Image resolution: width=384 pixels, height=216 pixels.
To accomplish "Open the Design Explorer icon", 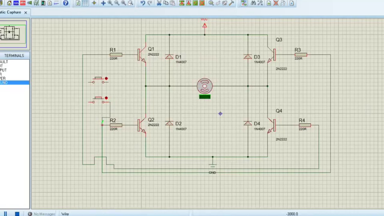I will 43,3.
